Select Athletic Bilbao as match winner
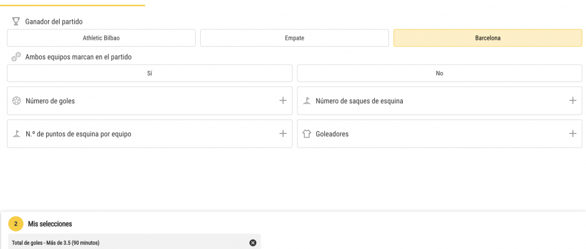 coord(101,38)
